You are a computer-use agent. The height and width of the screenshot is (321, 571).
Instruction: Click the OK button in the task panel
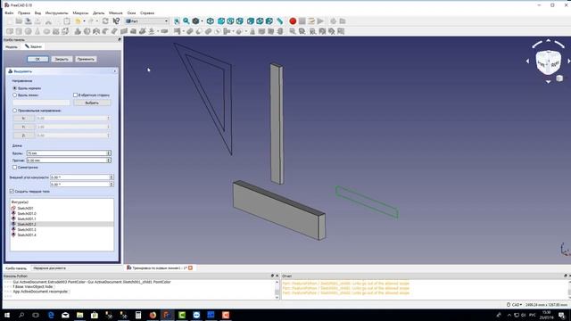point(37,59)
